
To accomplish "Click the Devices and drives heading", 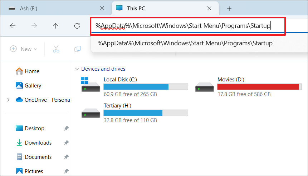I will tap(103, 69).
